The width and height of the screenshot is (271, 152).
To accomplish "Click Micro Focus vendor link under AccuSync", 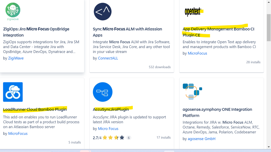I will click(x=108, y=128).
